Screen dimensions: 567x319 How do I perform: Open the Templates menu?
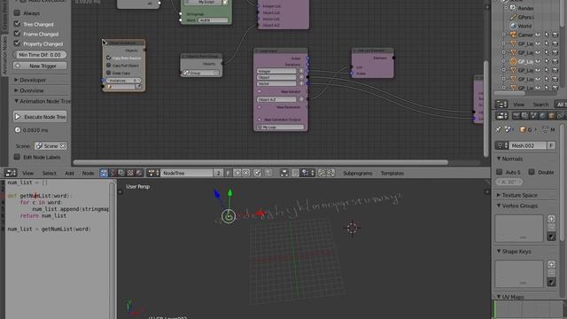[x=392, y=174]
